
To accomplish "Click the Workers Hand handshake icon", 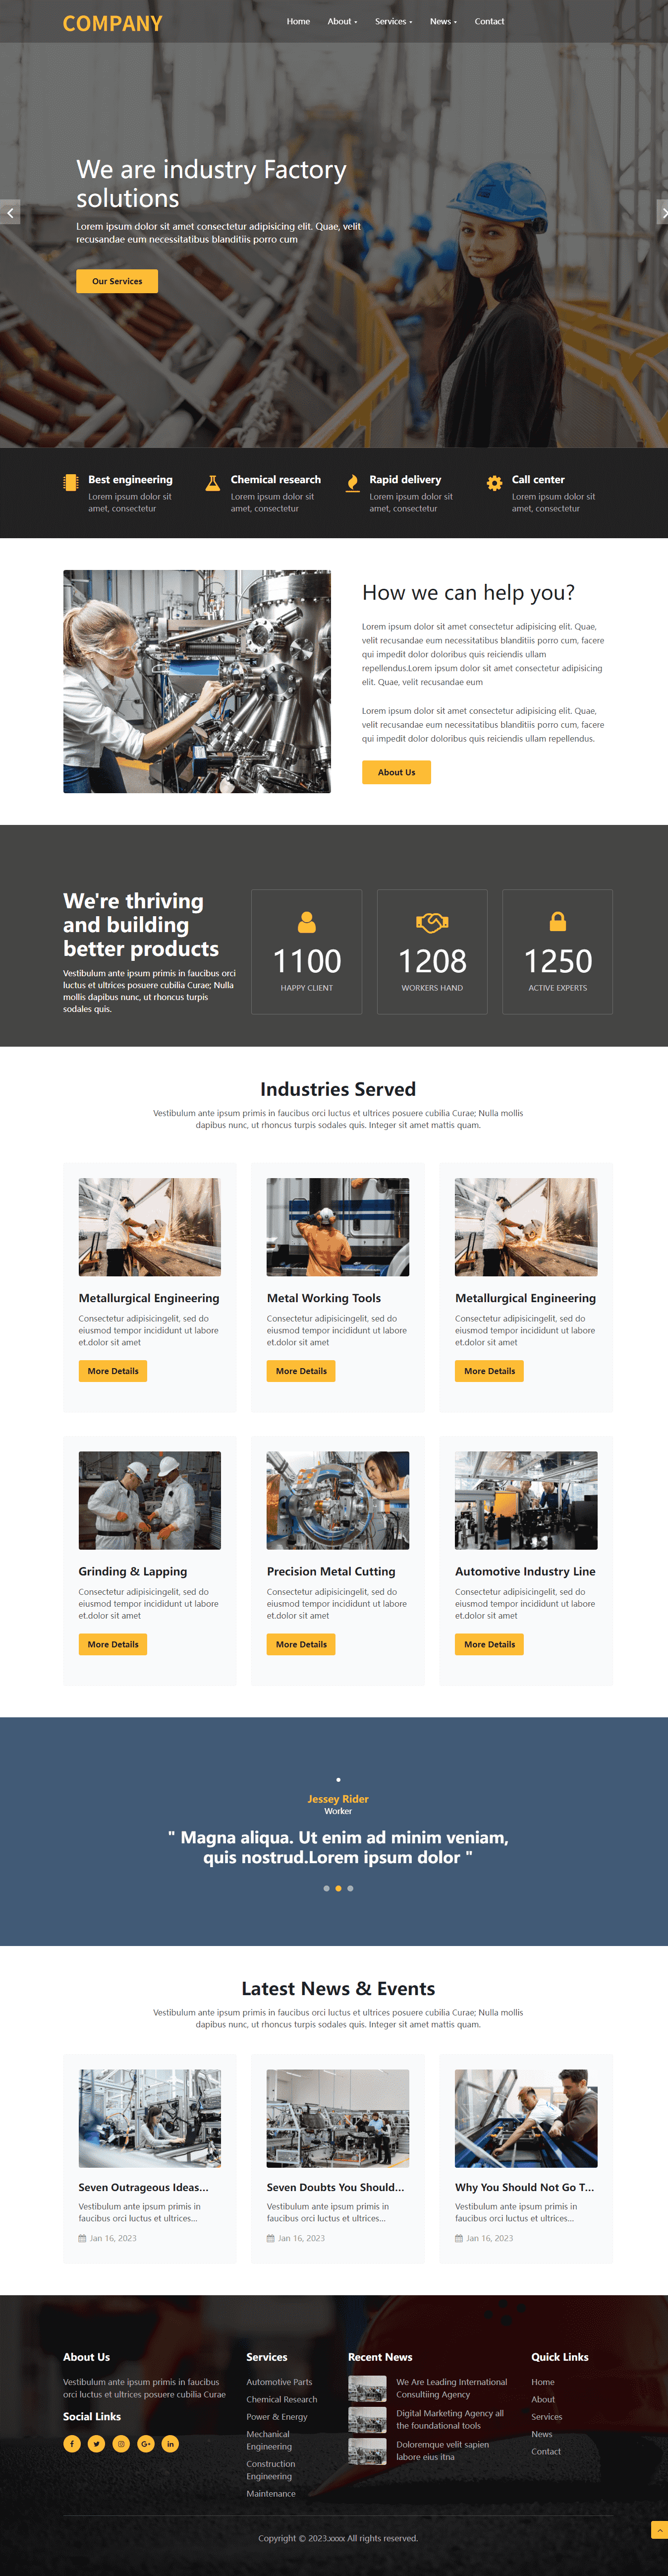I will coord(432,921).
